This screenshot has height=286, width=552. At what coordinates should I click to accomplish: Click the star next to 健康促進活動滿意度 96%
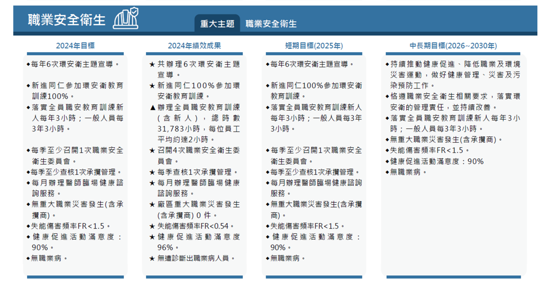(152, 237)
